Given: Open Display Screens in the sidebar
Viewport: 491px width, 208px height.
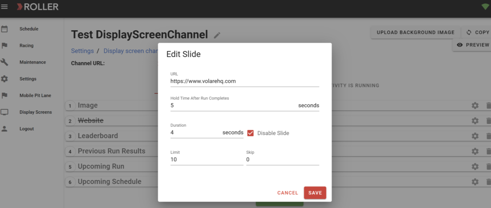Looking at the screenshot, I should pos(36,112).
